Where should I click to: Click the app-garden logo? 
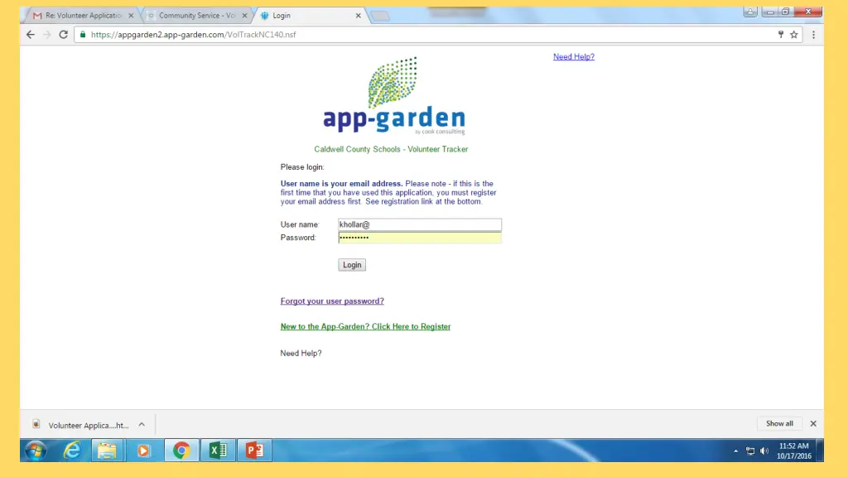(x=393, y=96)
